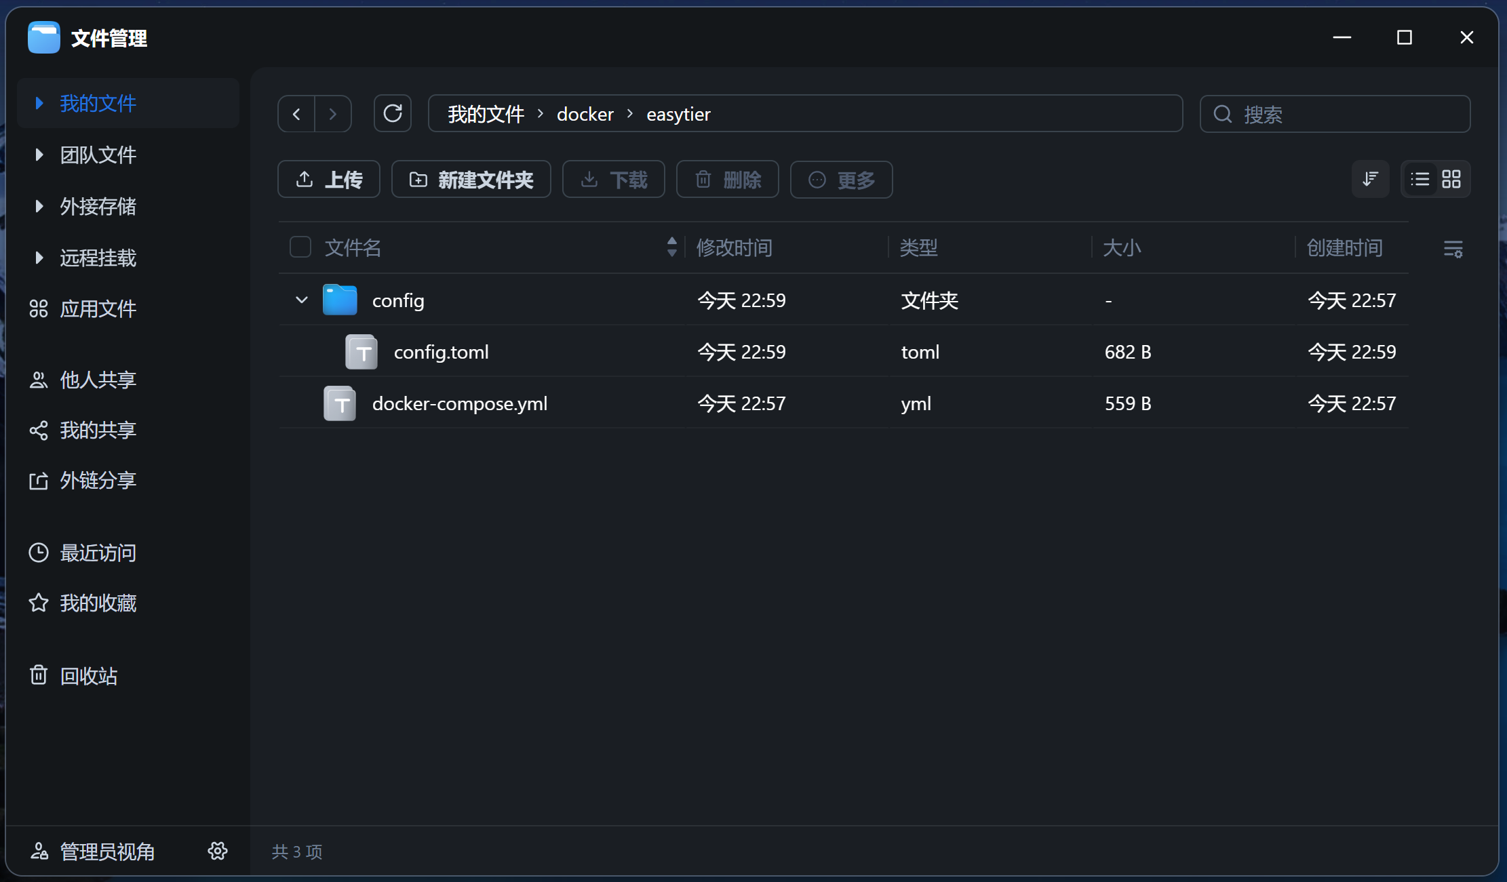Open 回收站 from the sidebar
The width and height of the screenshot is (1507, 882).
tap(89, 675)
